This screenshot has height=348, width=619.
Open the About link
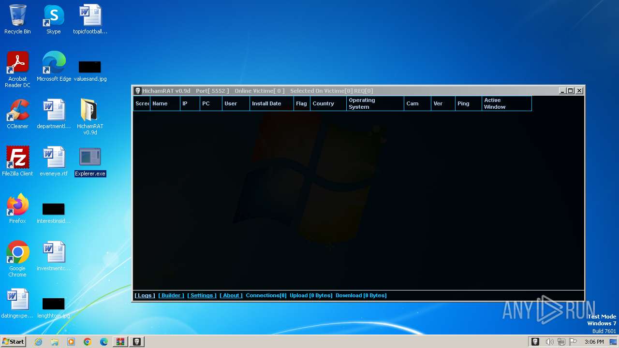[231, 295]
